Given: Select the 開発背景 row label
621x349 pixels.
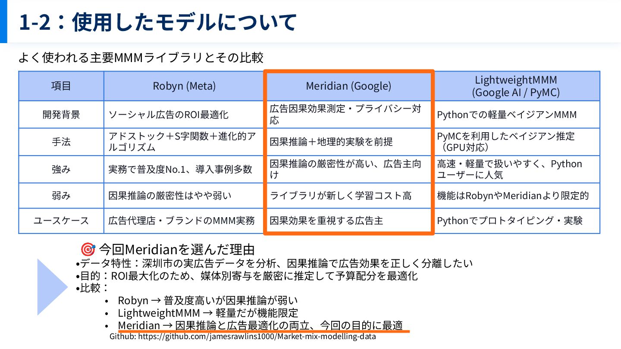Looking at the screenshot, I should [61, 115].
